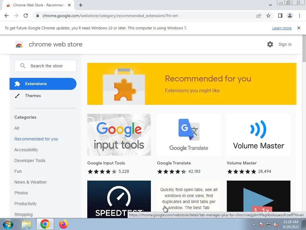Image resolution: width=306 pixels, height=230 pixels.
Task: Open the video speed 1.1x extension thumbnail
Action: 258,196
